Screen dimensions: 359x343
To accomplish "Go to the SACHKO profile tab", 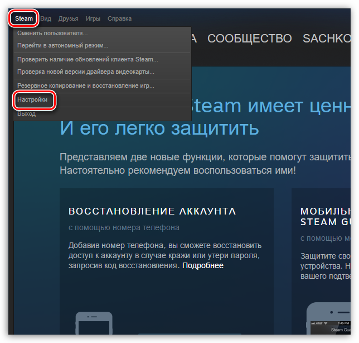I will coord(327,39).
